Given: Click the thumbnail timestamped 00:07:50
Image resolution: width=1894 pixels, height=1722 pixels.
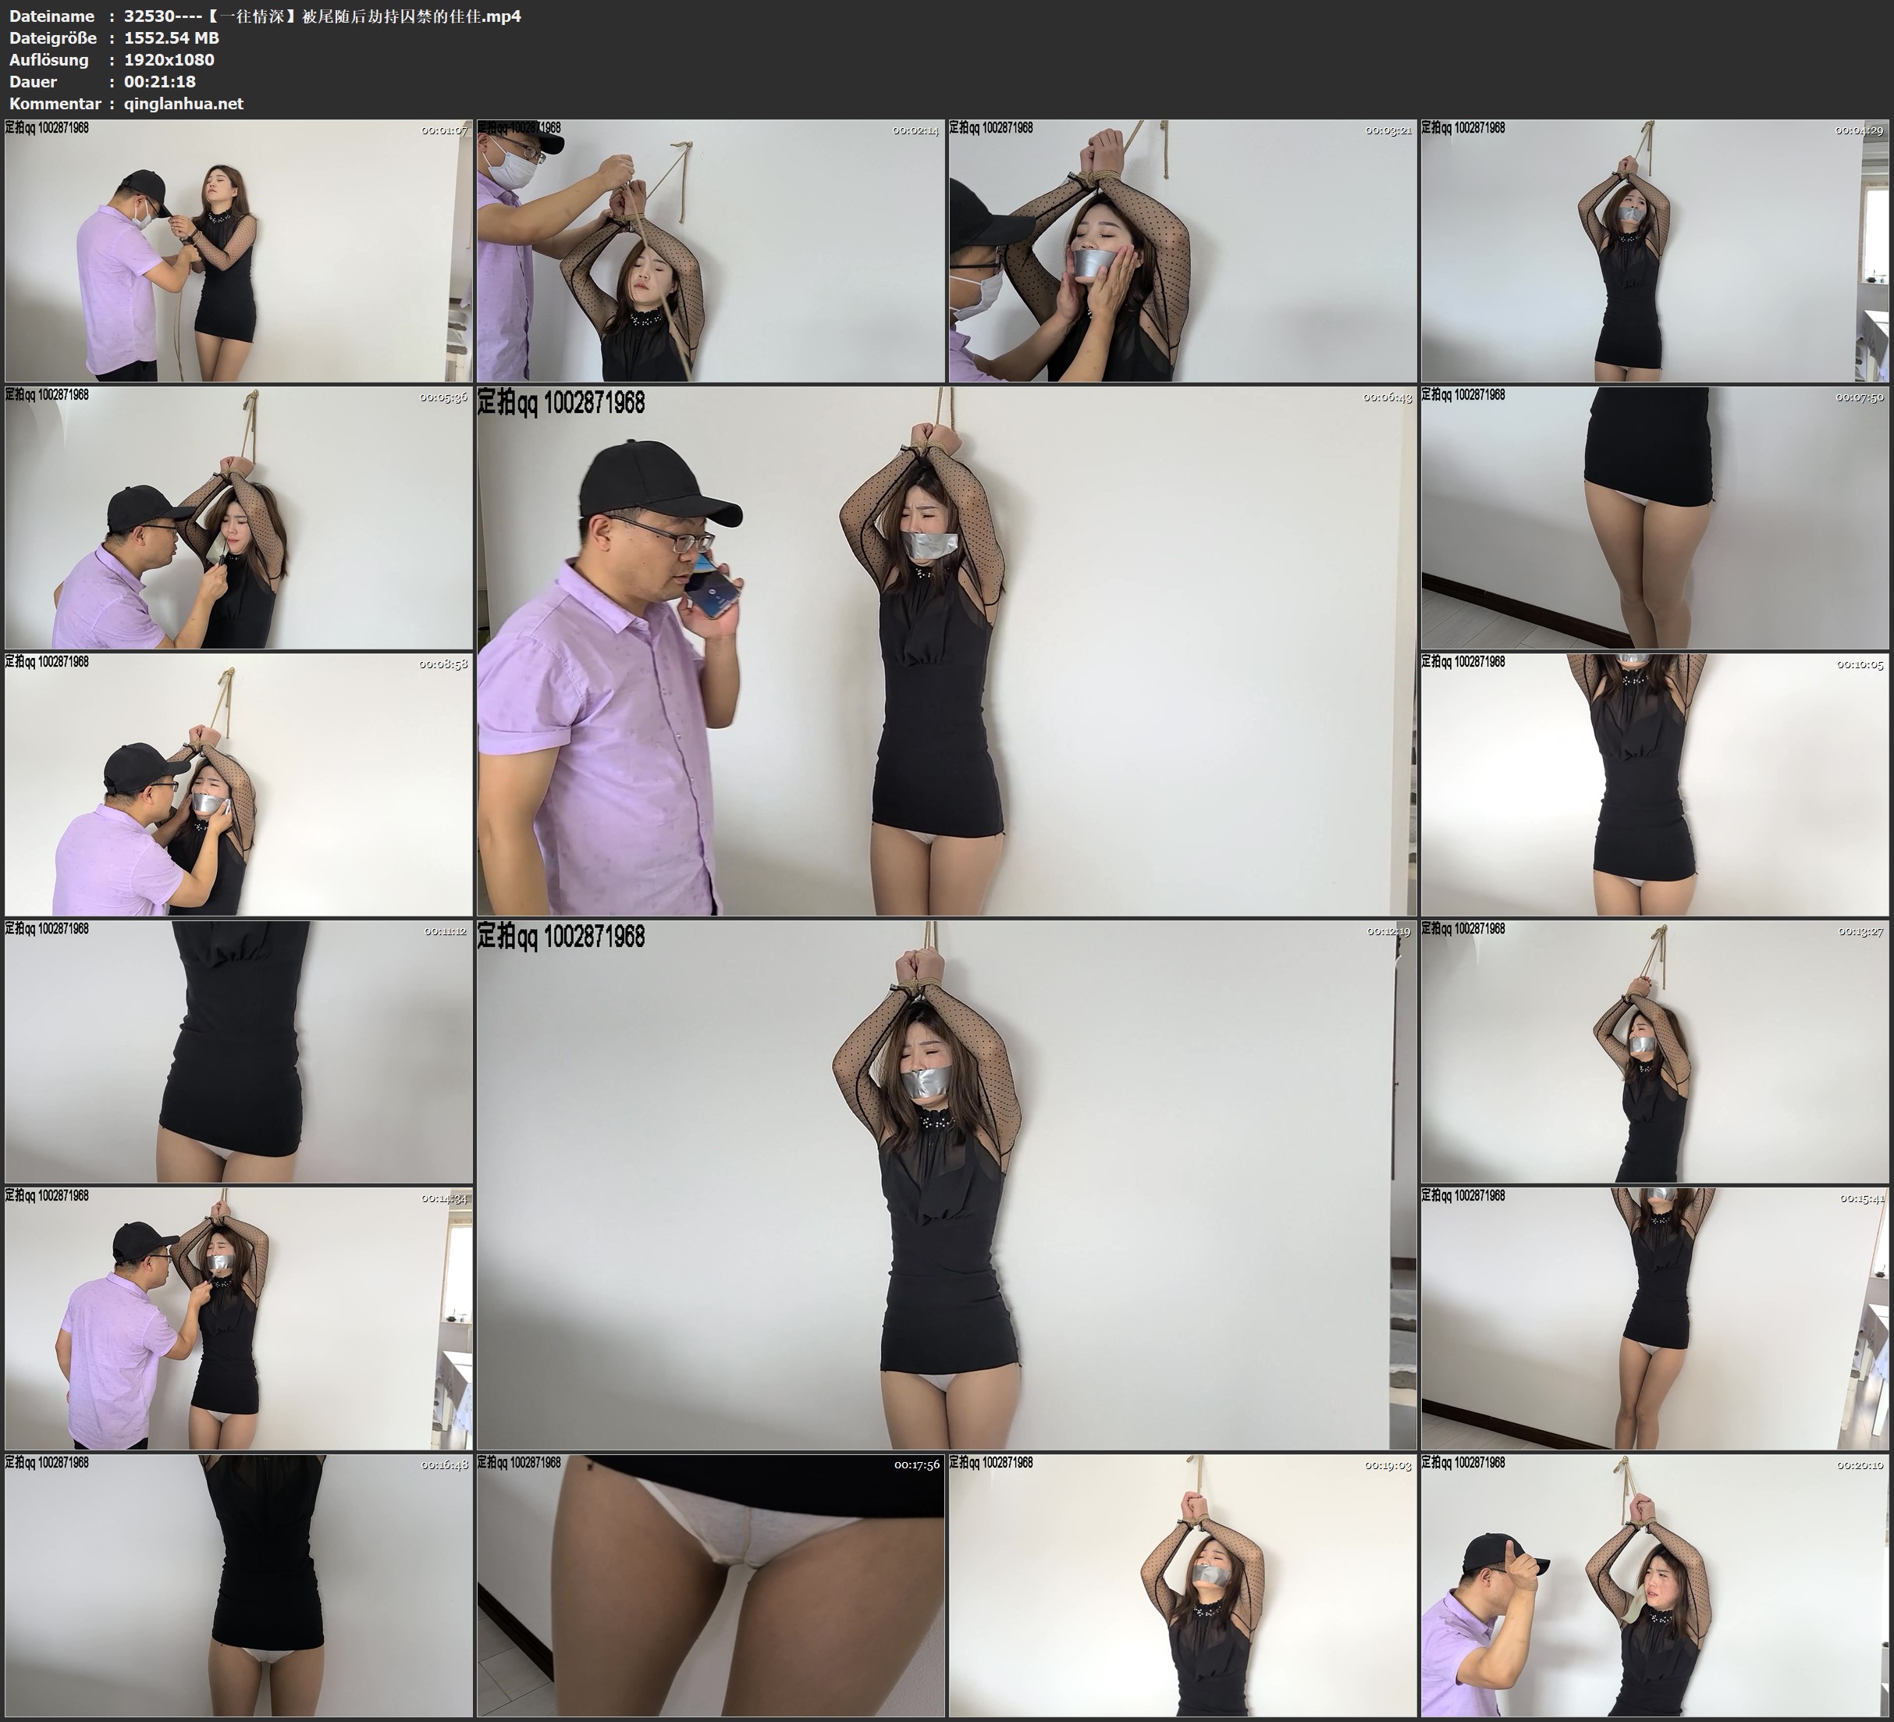Looking at the screenshot, I should (1654, 517).
